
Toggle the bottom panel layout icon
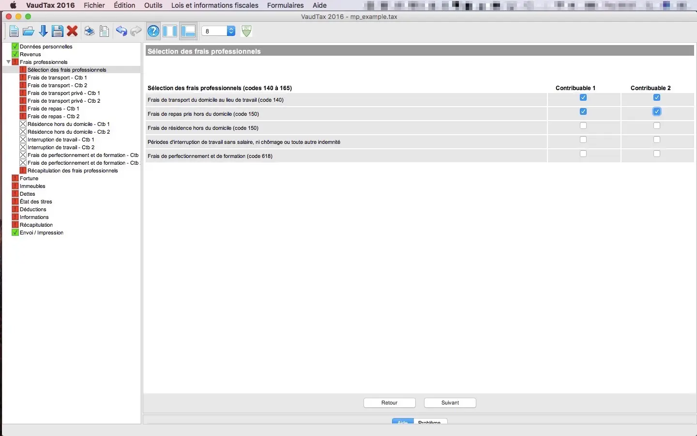[188, 31]
